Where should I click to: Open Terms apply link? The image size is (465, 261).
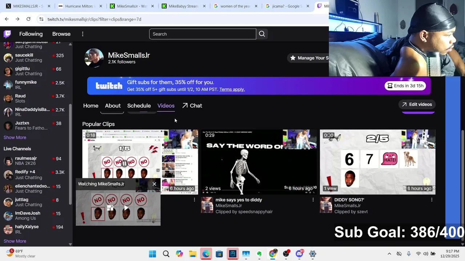232,90
